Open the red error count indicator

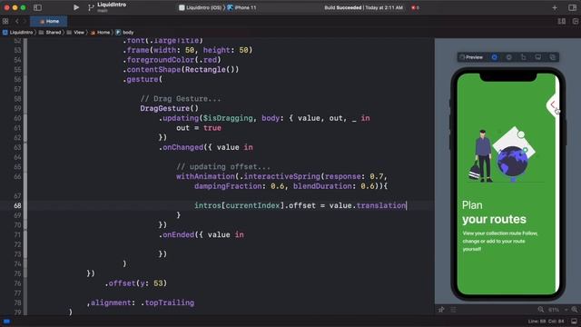[x=415, y=7]
